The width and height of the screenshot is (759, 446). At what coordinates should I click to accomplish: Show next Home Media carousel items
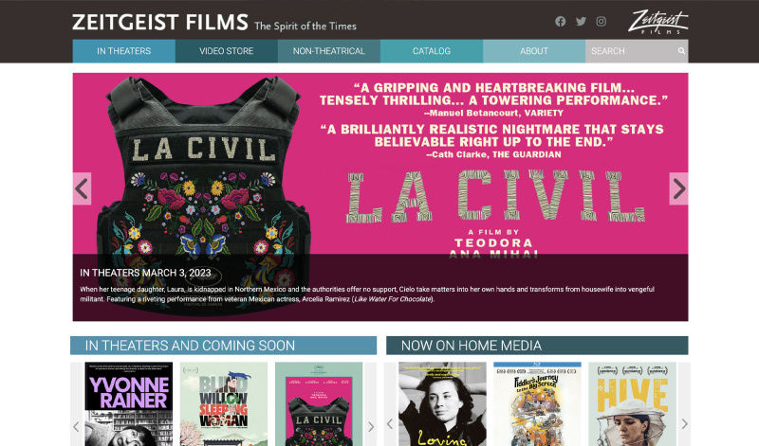click(x=684, y=424)
